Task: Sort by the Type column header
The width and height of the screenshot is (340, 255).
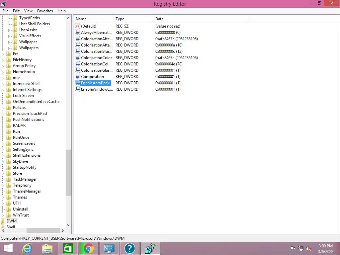Action: (x=133, y=19)
